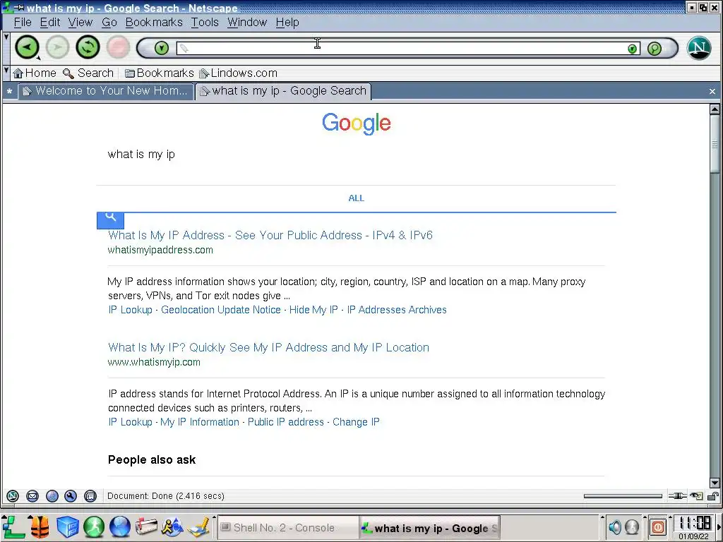Click the scrollbar down arrow
The width and height of the screenshot is (723, 542).
[715, 483]
